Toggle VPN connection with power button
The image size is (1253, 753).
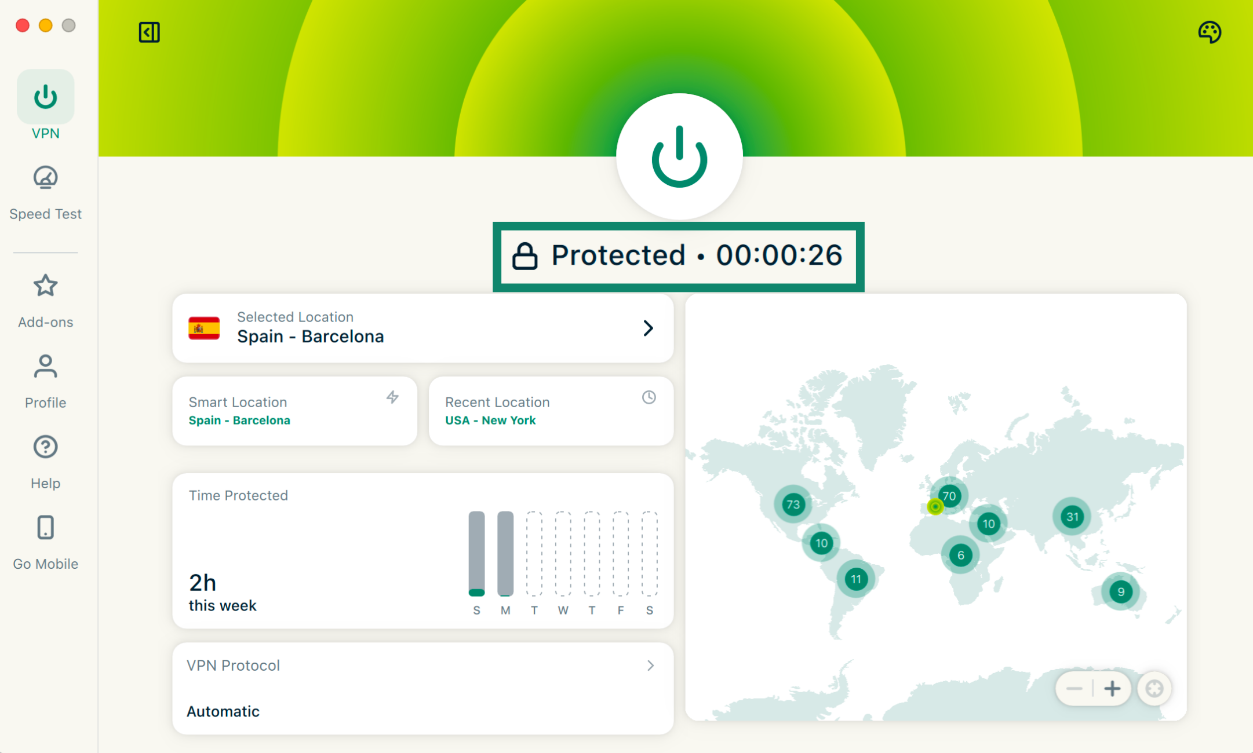679,156
